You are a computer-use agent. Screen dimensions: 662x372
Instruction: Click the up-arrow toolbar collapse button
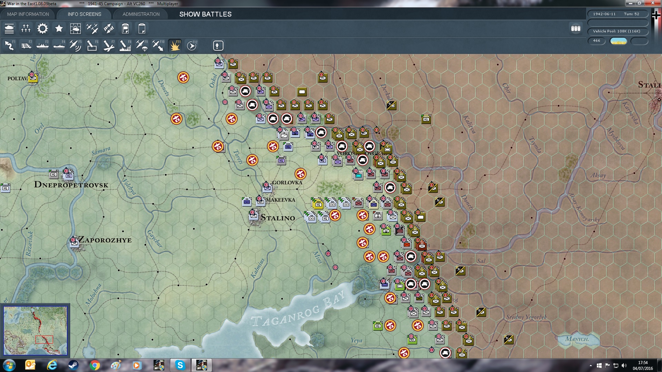218,45
